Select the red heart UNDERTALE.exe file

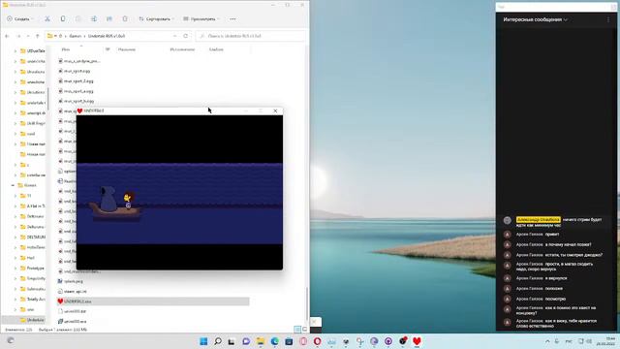point(153,301)
